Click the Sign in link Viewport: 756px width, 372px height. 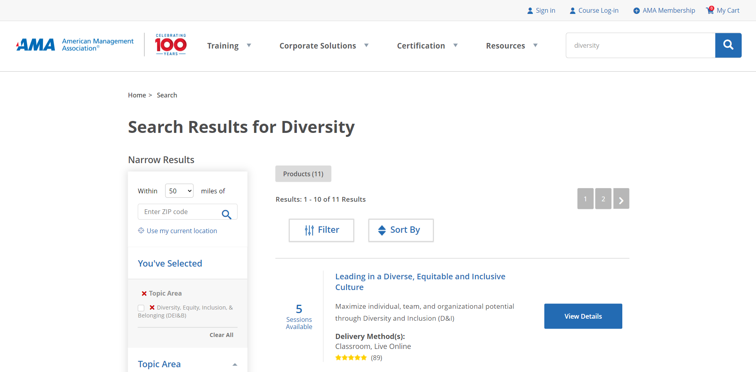[546, 11]
